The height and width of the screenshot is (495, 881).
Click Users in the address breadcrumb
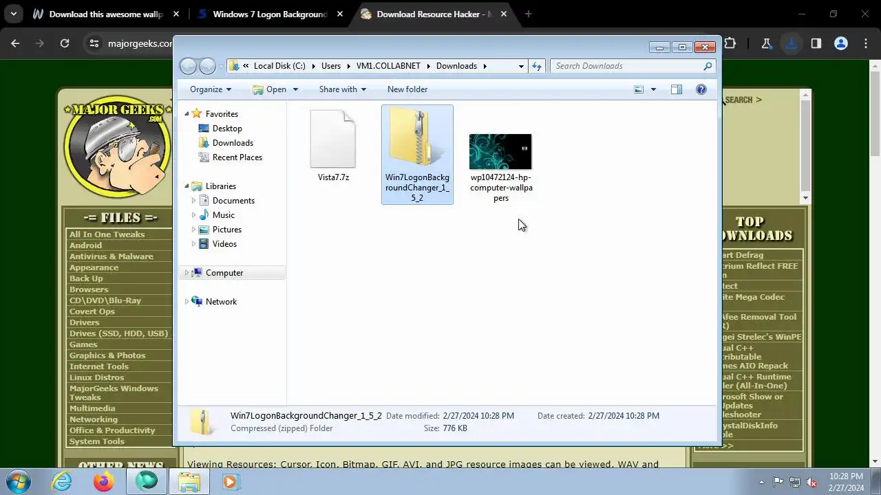pos(331,66)
